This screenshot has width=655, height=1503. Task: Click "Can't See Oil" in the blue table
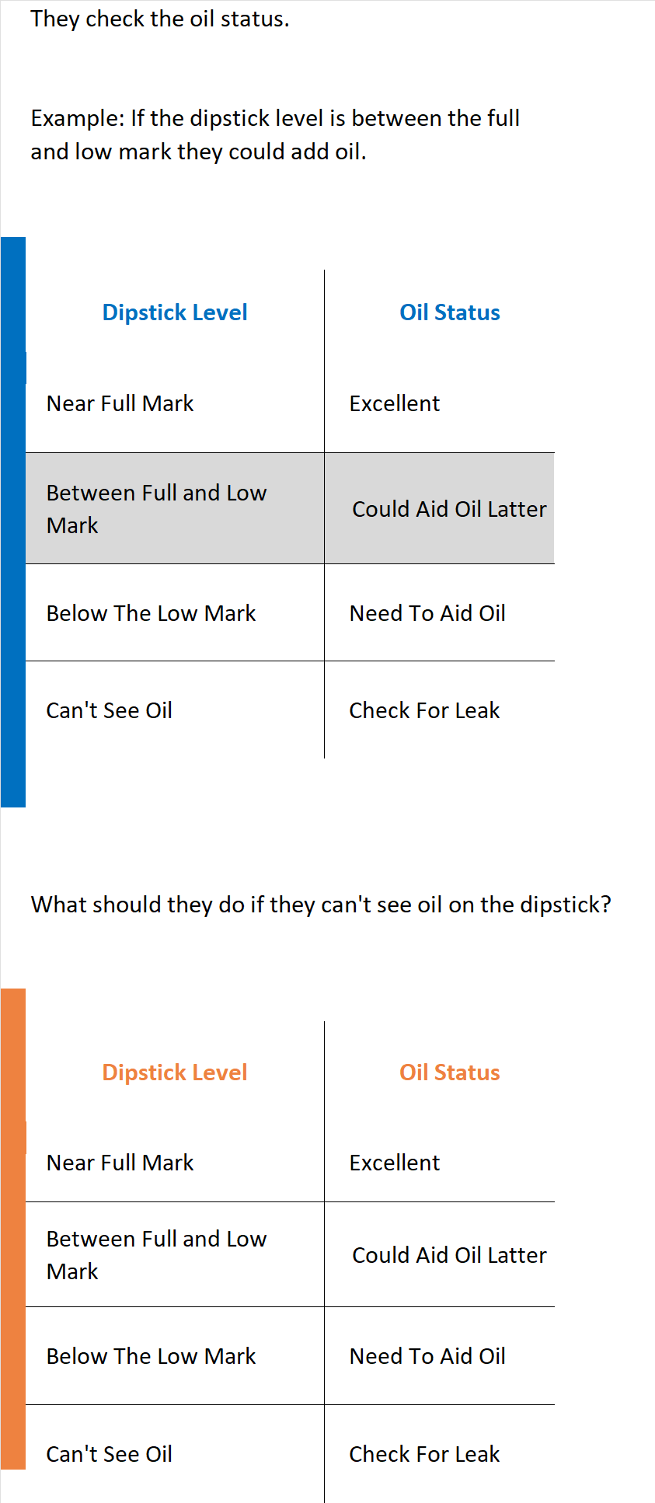110,710
